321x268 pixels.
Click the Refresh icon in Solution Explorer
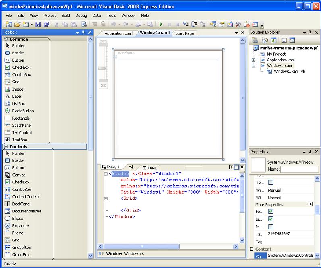(273, 40)
